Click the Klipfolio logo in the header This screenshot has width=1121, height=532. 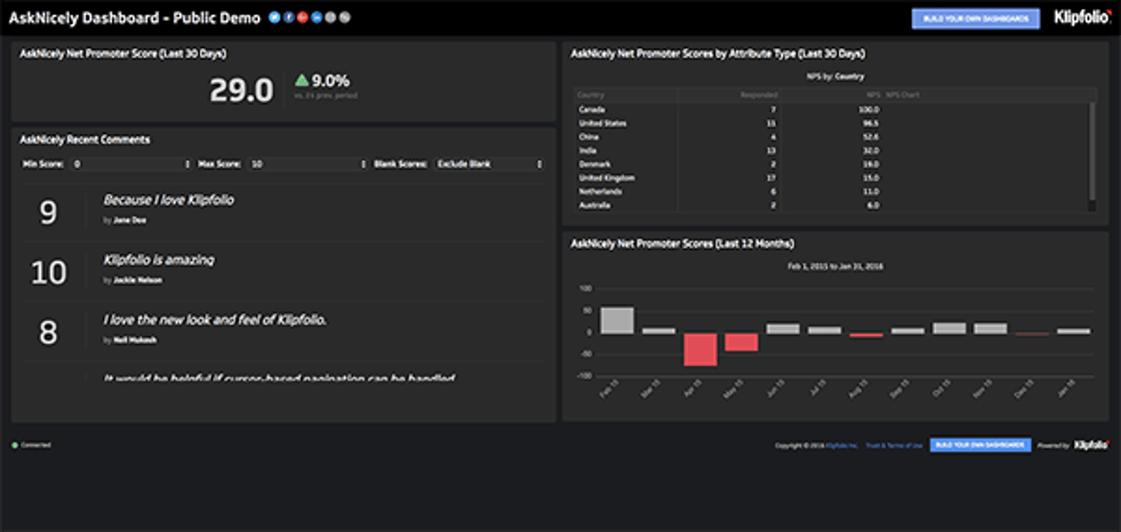(x=1082, y=17)
